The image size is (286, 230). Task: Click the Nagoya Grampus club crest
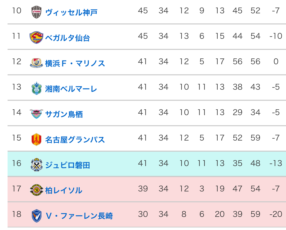pyautogui.click(x=36, y=139)
